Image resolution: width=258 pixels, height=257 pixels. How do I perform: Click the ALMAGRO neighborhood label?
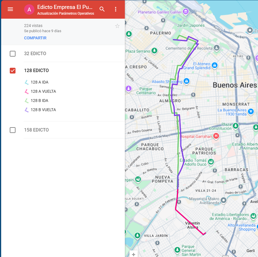(170, 101)
